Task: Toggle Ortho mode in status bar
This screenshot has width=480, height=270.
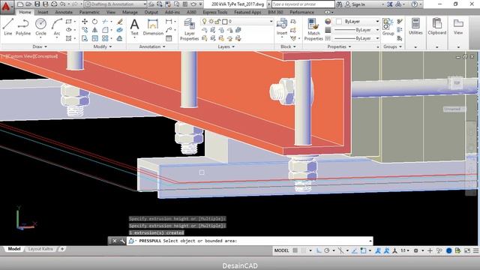Action: [x=319, y=250]
